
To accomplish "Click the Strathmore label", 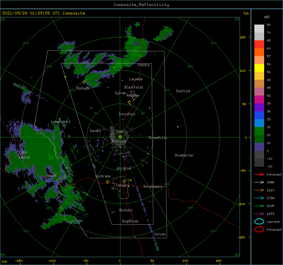I will pyautogui.click(x=153, y=187).
